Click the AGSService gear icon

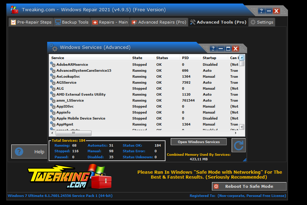(53, 82)
